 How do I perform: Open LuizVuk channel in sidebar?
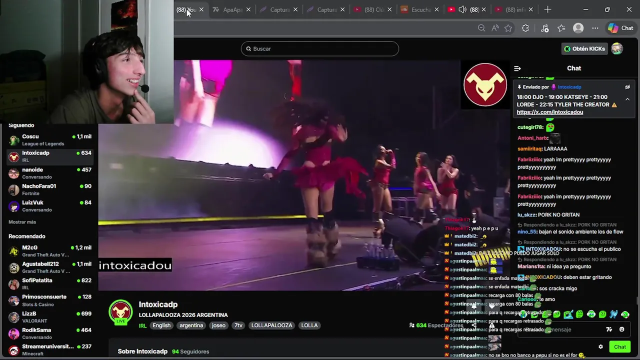coord(49,206)
